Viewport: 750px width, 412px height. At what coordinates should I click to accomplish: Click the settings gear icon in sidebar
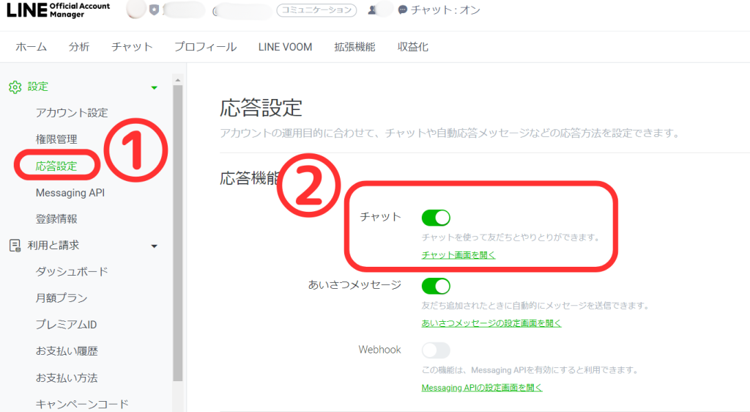[15, 87]
